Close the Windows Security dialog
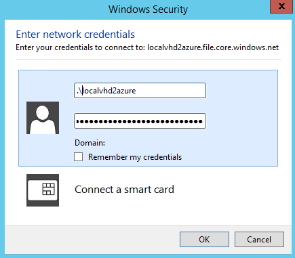 [281, 6]
